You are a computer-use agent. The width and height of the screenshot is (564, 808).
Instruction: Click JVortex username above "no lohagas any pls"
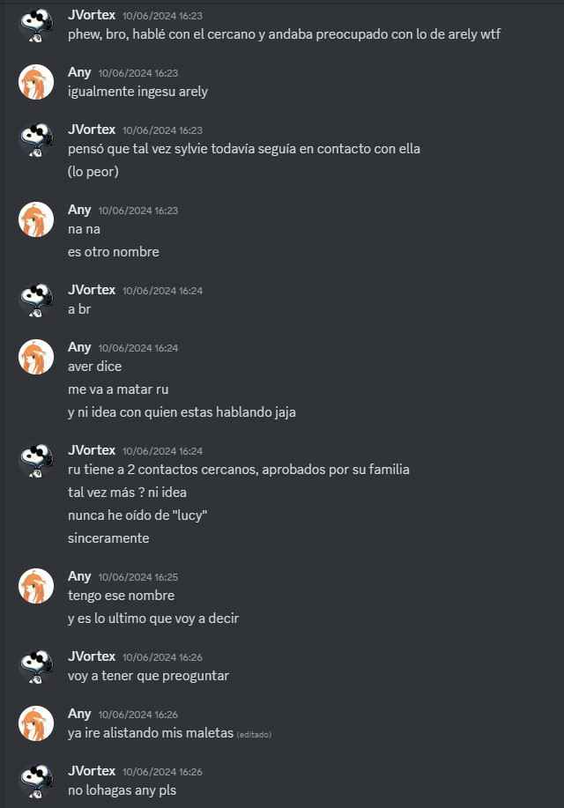click(x=92, y=771)
